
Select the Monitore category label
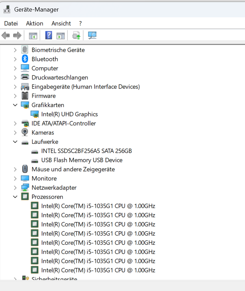[x=44, y=178]
